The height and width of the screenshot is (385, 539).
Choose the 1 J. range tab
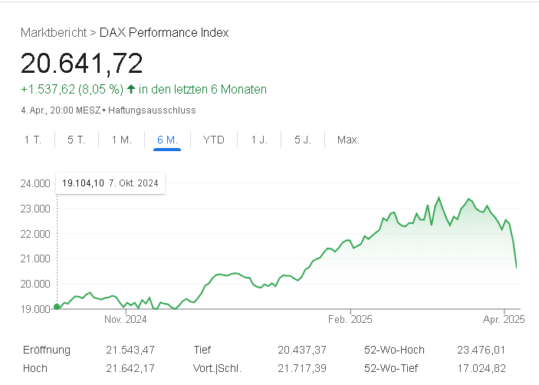259,140
